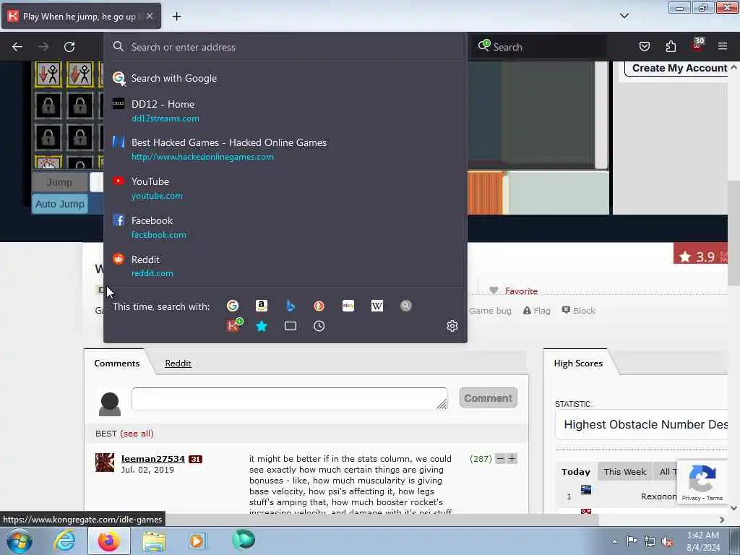
Task: Select the first jump upgrade stickman icon
Action: 48,74
